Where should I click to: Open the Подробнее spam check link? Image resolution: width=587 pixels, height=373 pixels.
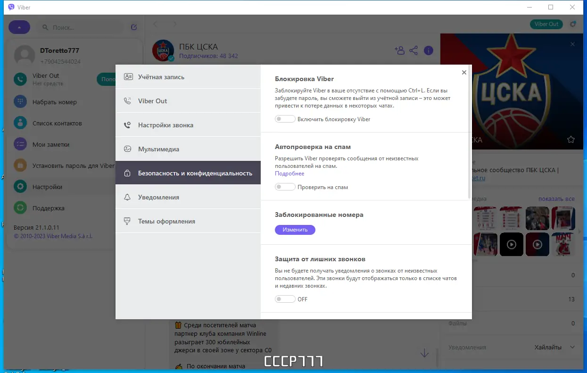click(289, 174)
